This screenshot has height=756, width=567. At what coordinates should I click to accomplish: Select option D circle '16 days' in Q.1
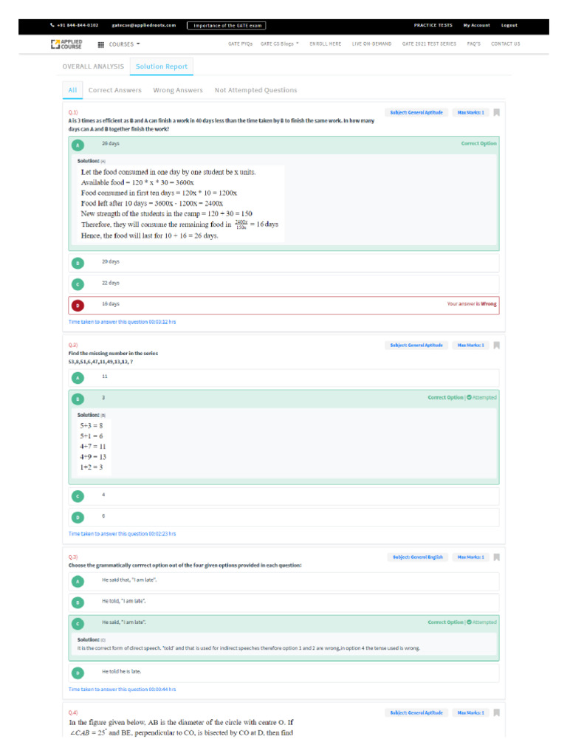(78, 305)
